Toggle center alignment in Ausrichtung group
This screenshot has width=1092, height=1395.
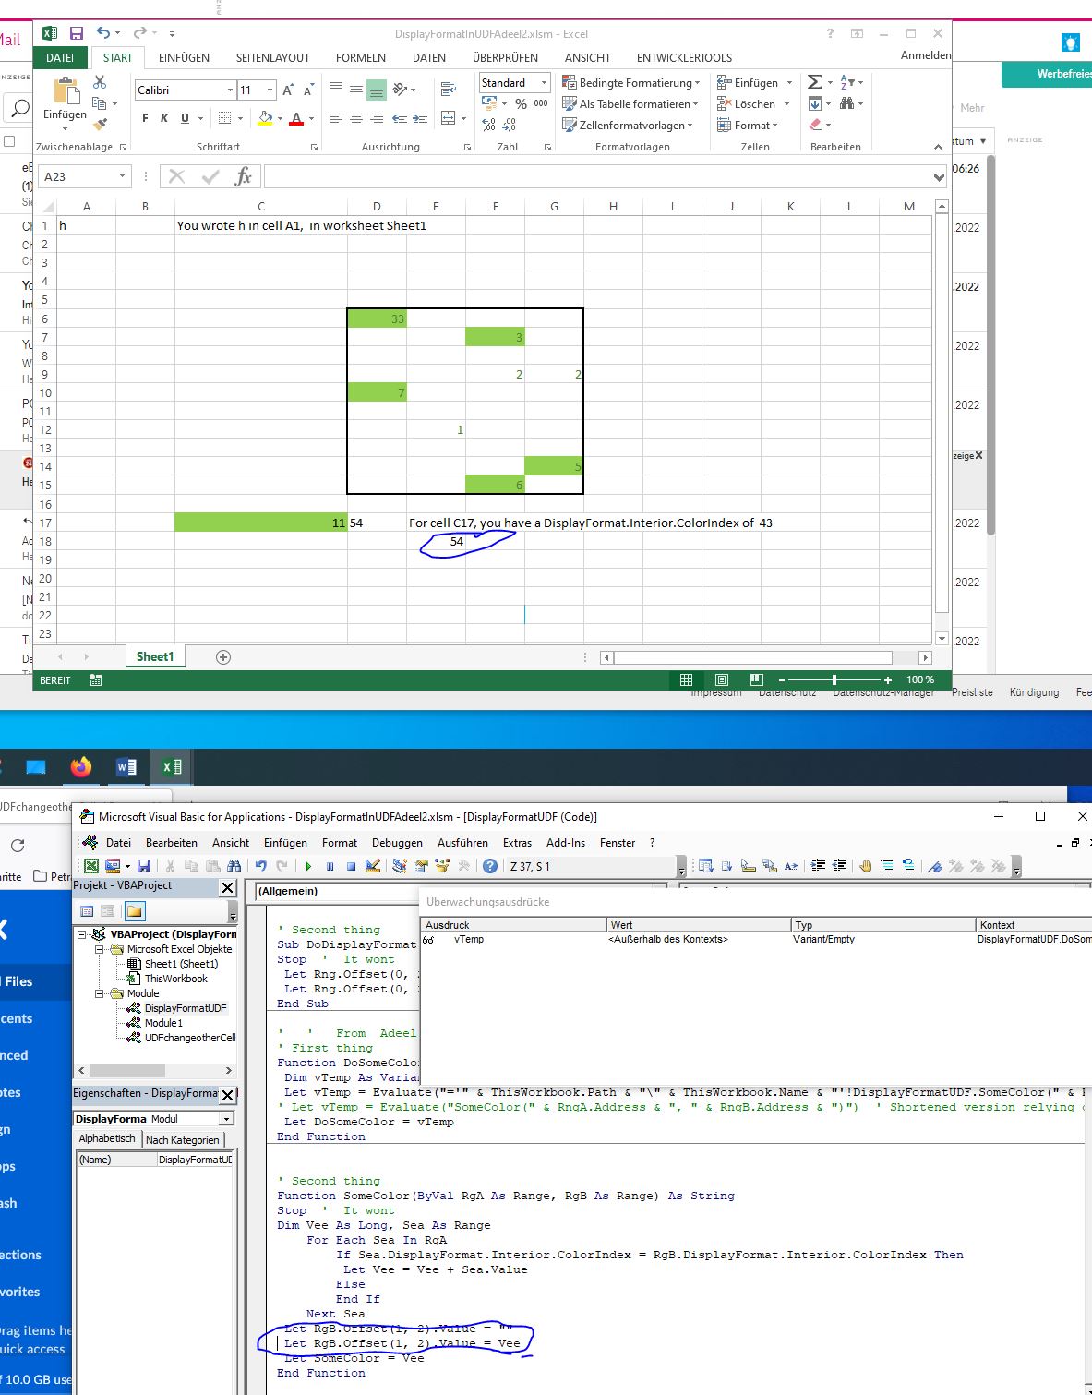pos(356,118)
